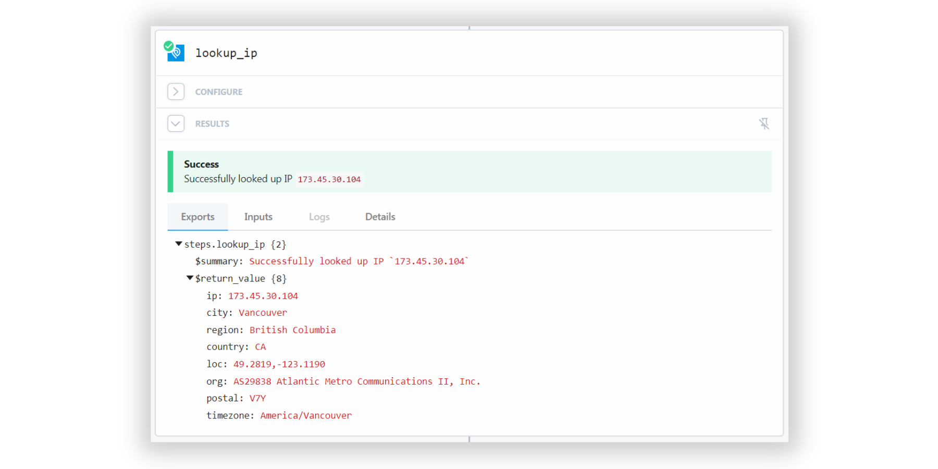Collapse the steps.lookup_ip tree node
The width and height of the screenshot is (938, 469).
179,244
